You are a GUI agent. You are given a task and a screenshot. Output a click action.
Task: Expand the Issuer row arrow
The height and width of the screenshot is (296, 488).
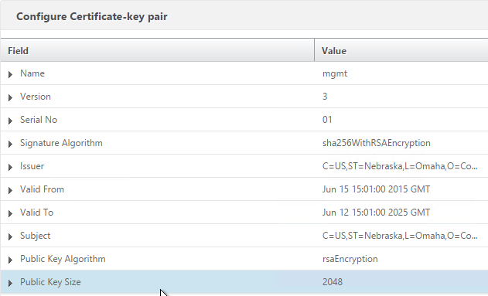[10, 167]
